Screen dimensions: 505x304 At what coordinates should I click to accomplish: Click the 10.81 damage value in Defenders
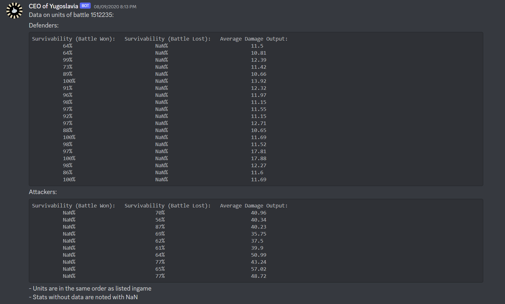[x=258, y=53]
